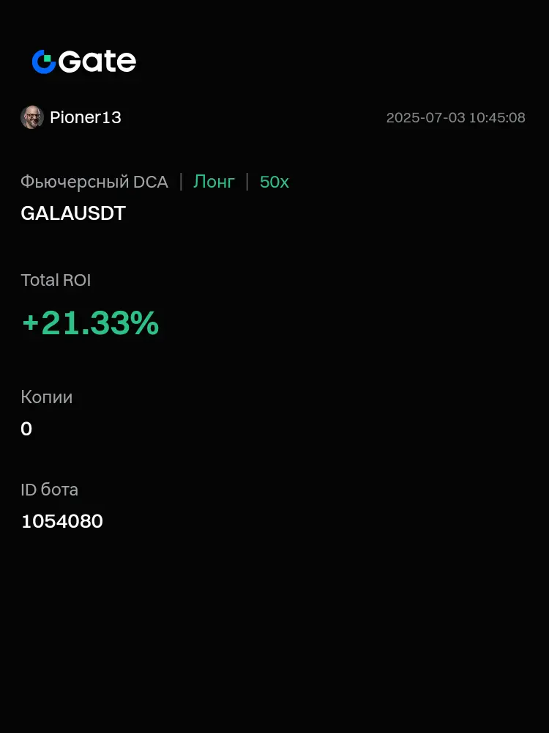Click the blue Gate logo icon
Viewport: 549px width, 733px height.
point(44,62)
